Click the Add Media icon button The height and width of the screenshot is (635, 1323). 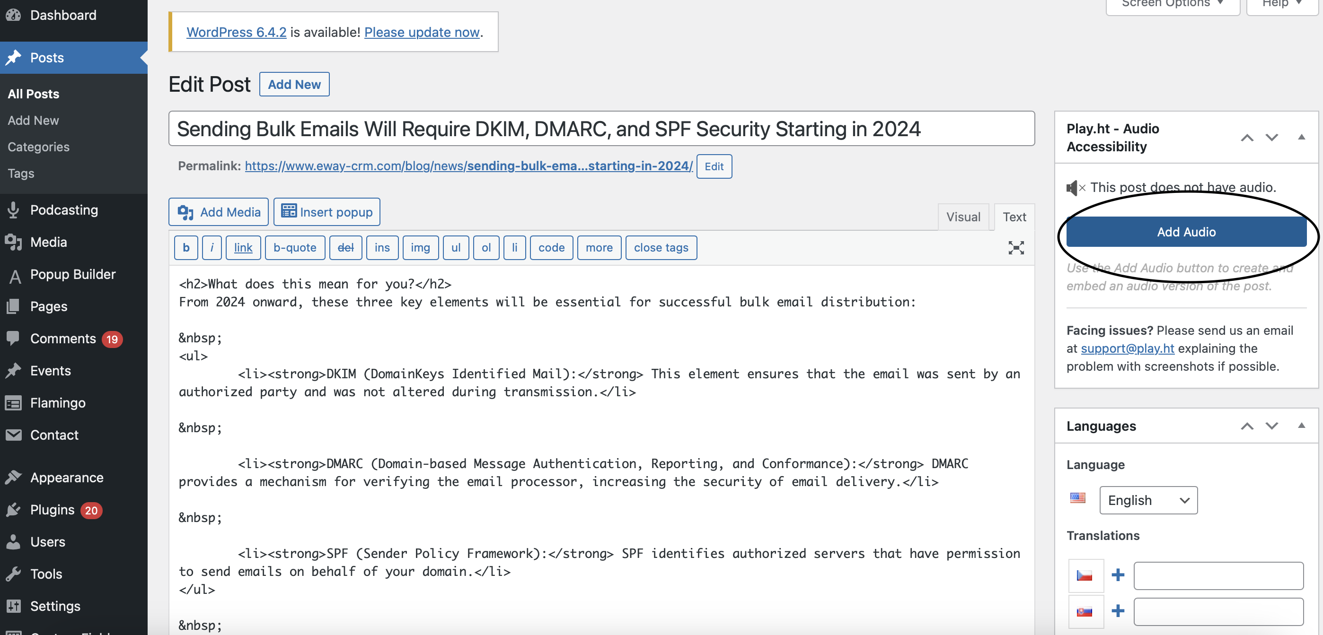pyautogui.click(x=218, y=212)
